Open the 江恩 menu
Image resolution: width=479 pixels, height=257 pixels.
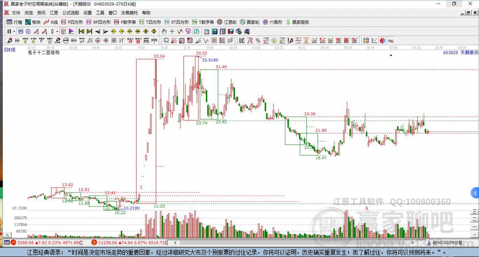click(54, 13)
